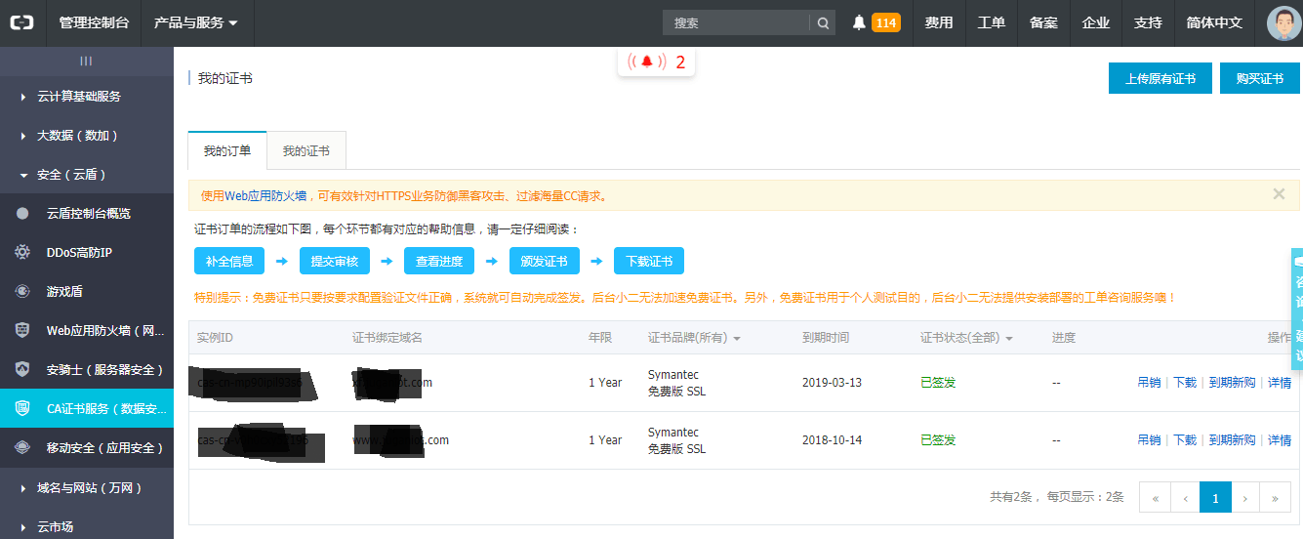Viewport: 1303px width, 539px height.
Task: Collapse the sidebar using top handle
Action: click(x=86, y=61)
